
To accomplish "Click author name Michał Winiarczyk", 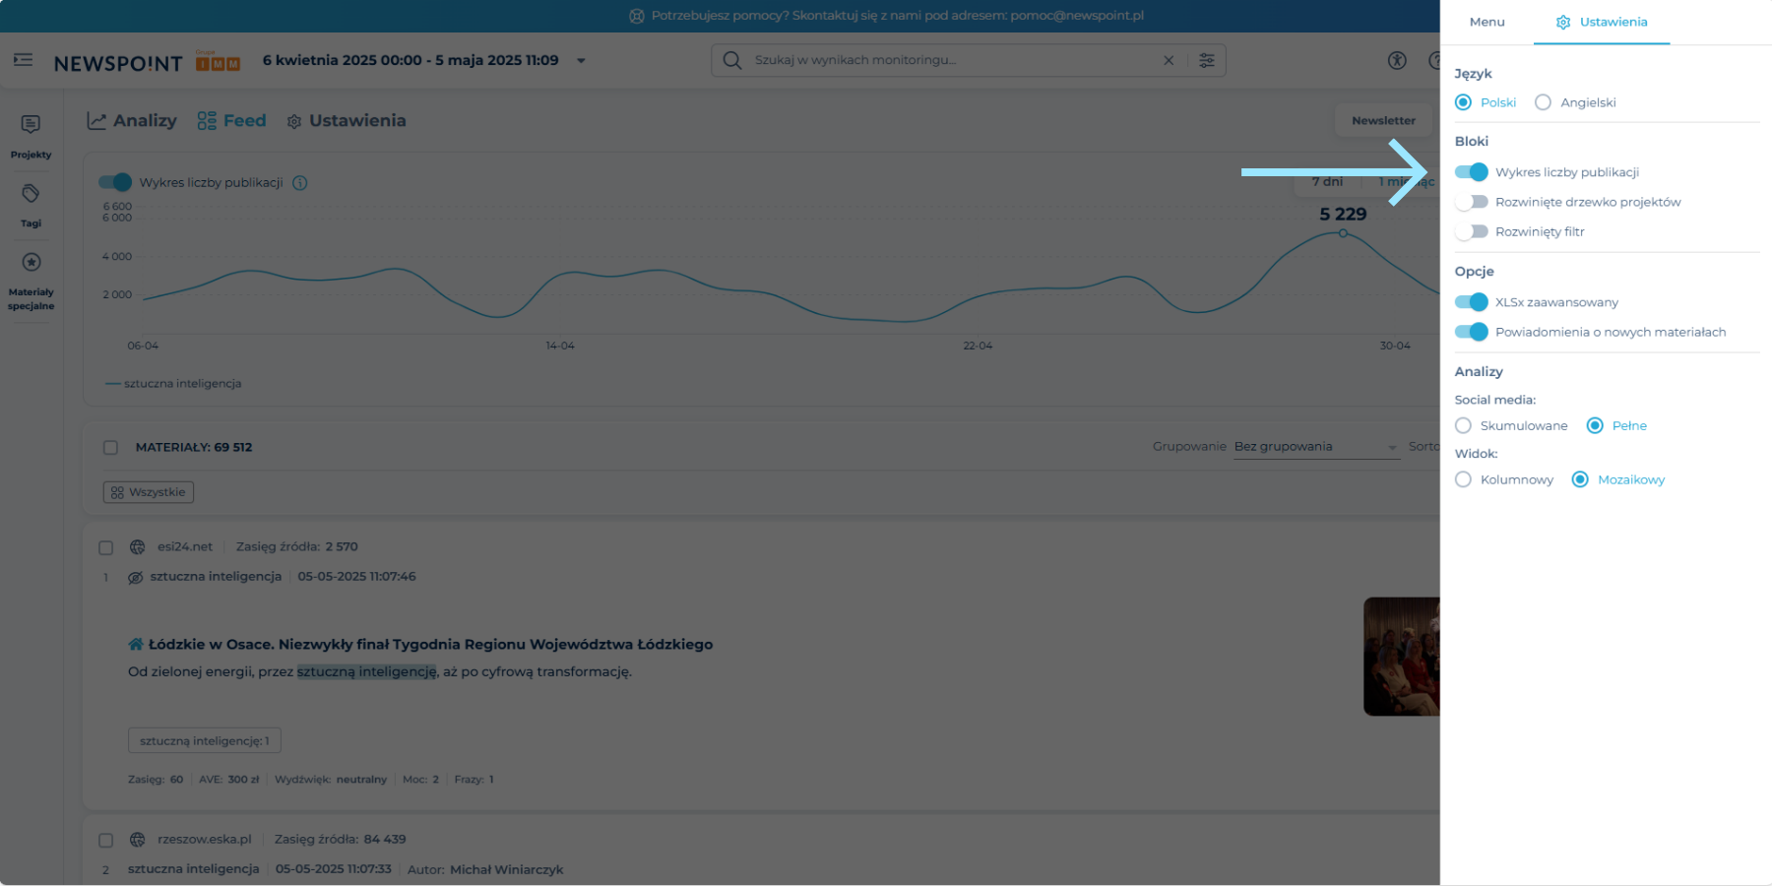I will point(506,870).
